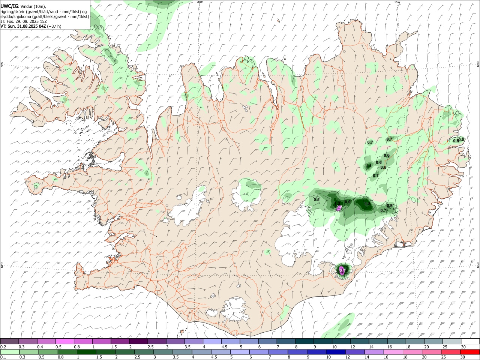This screenshot has width=480, height=360.
Task: Click the '0.5' value west of the 1.3 label
Action: pos(316,199)
